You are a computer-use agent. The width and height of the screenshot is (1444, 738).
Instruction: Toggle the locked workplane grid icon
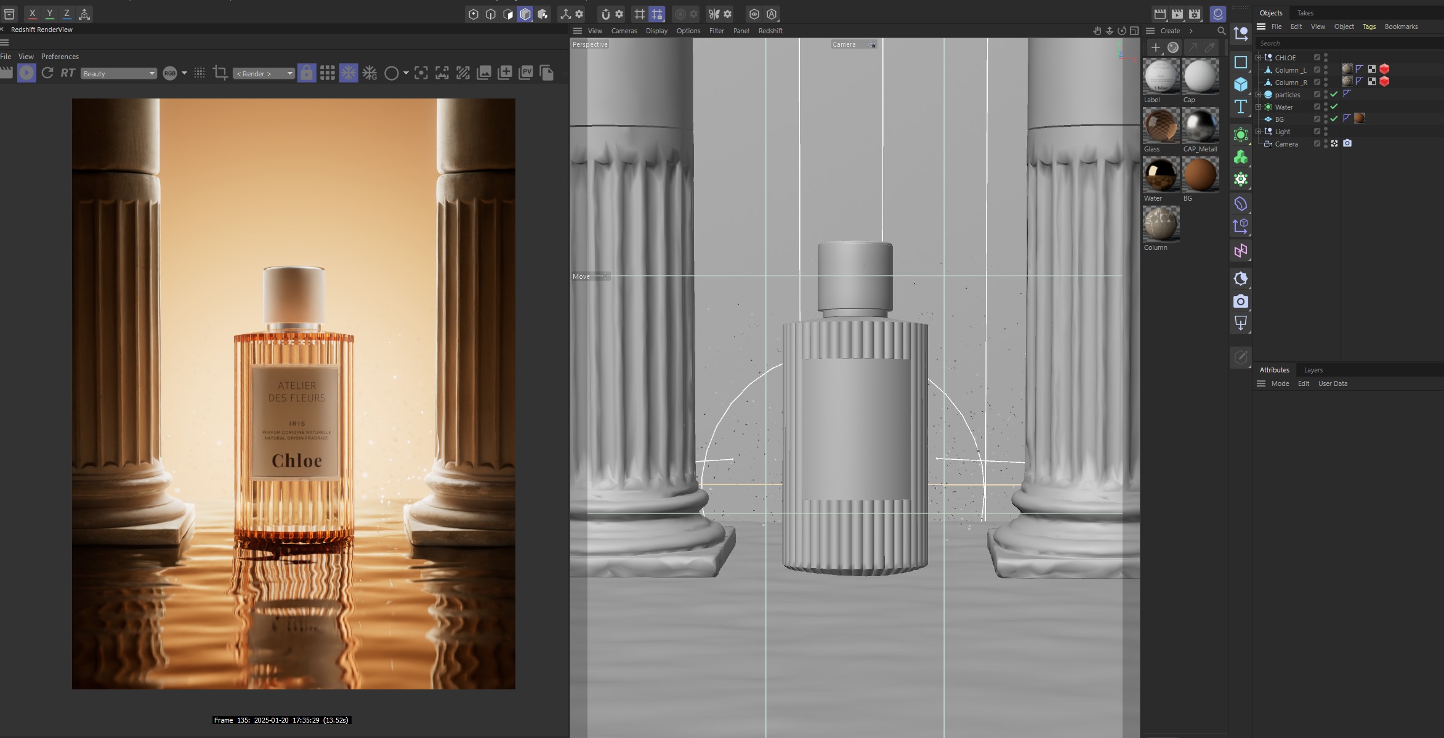[x=657, y=14]
